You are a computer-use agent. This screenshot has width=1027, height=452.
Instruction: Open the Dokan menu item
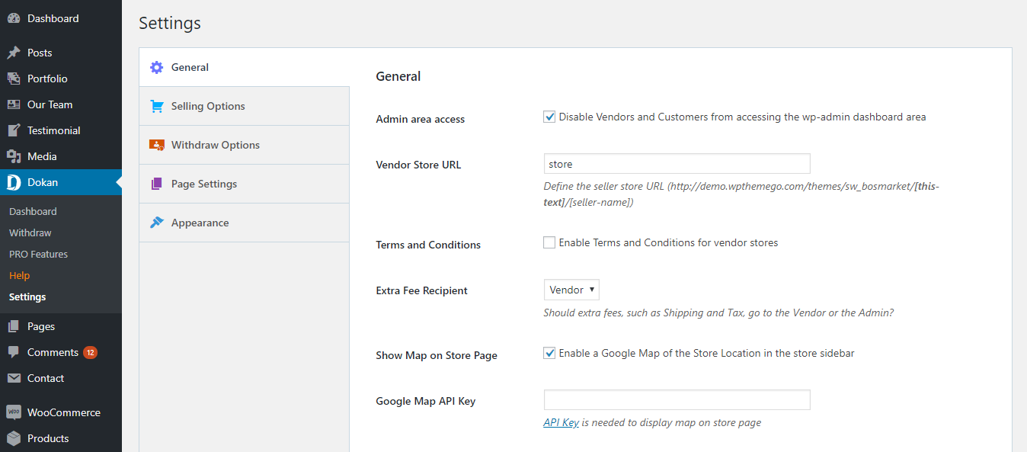tap(61, 182)
